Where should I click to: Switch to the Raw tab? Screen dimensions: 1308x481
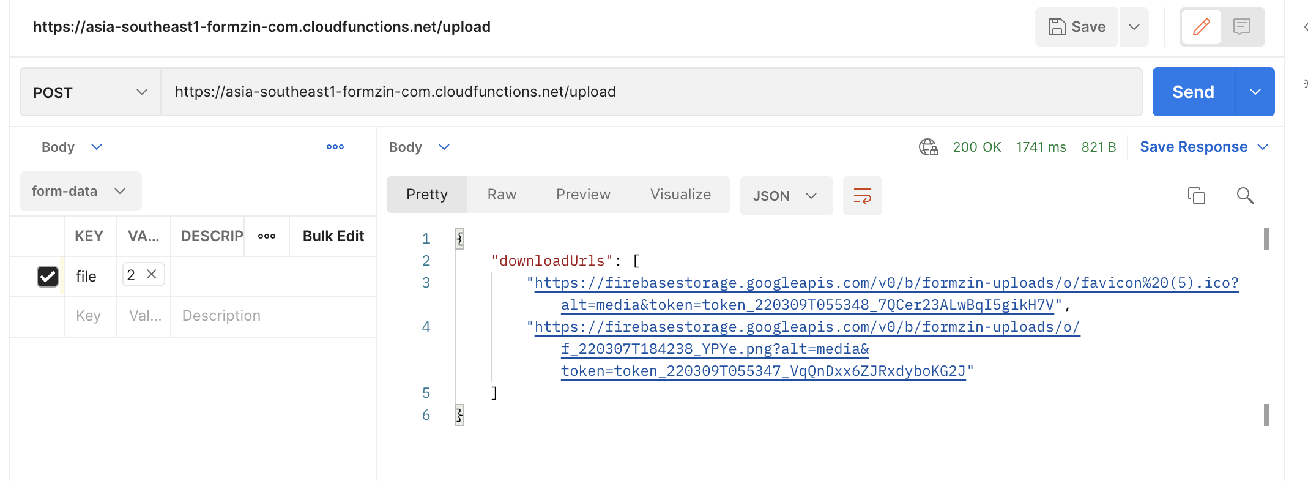[502, 195]
